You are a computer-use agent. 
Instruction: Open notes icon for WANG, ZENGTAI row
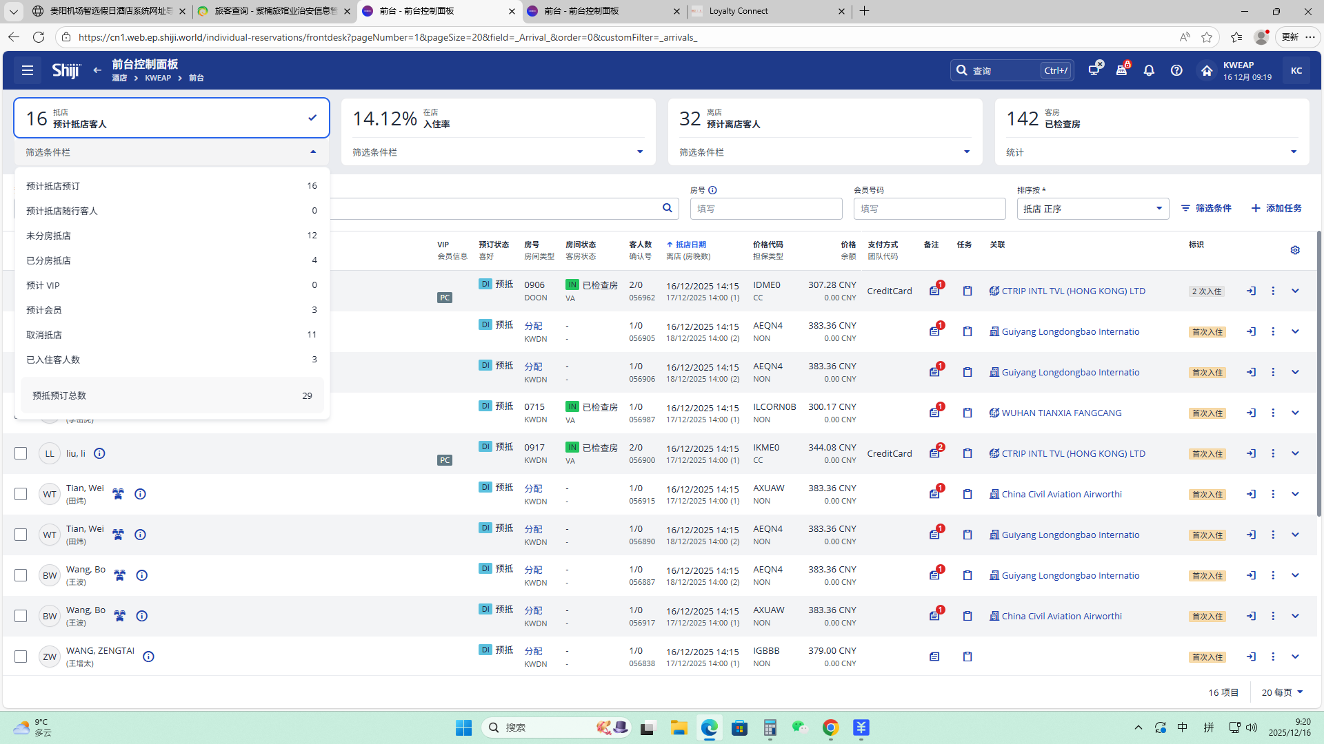(934, 657)
